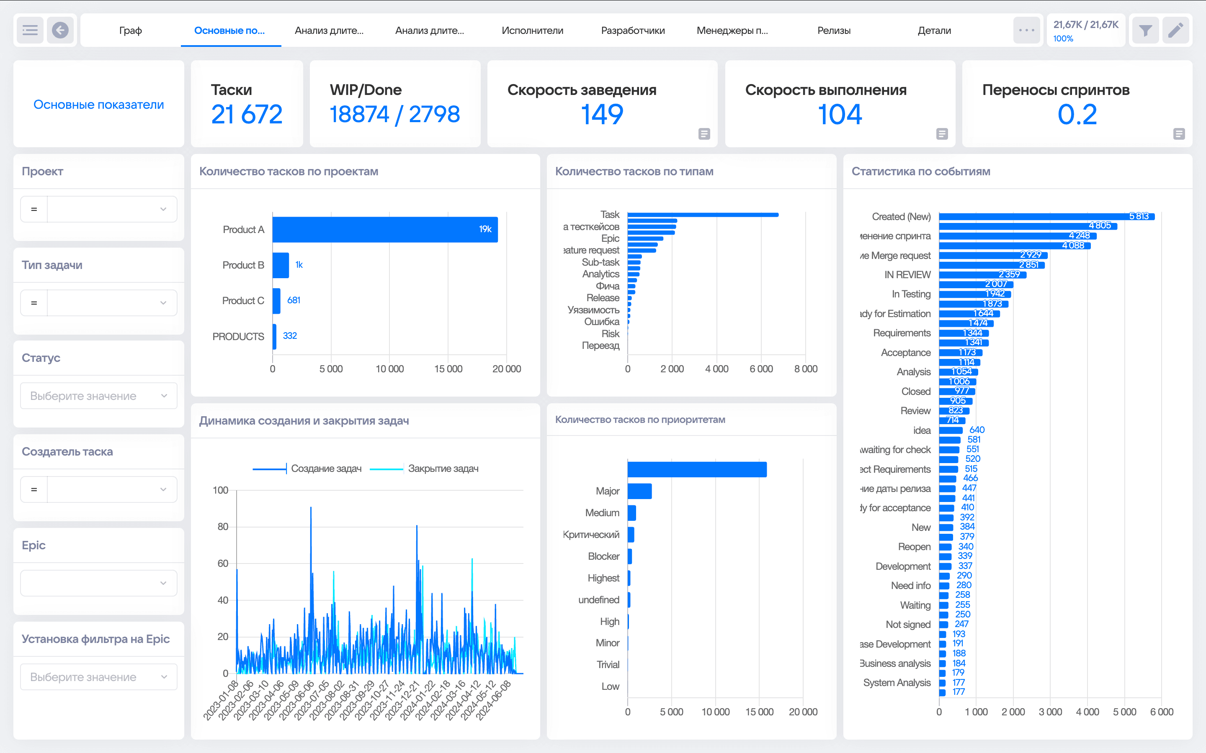Image resolution: width=1206 pixels, height=753 pixels.
Task: Open the three-dots more tabs button
Action: 1026,31
